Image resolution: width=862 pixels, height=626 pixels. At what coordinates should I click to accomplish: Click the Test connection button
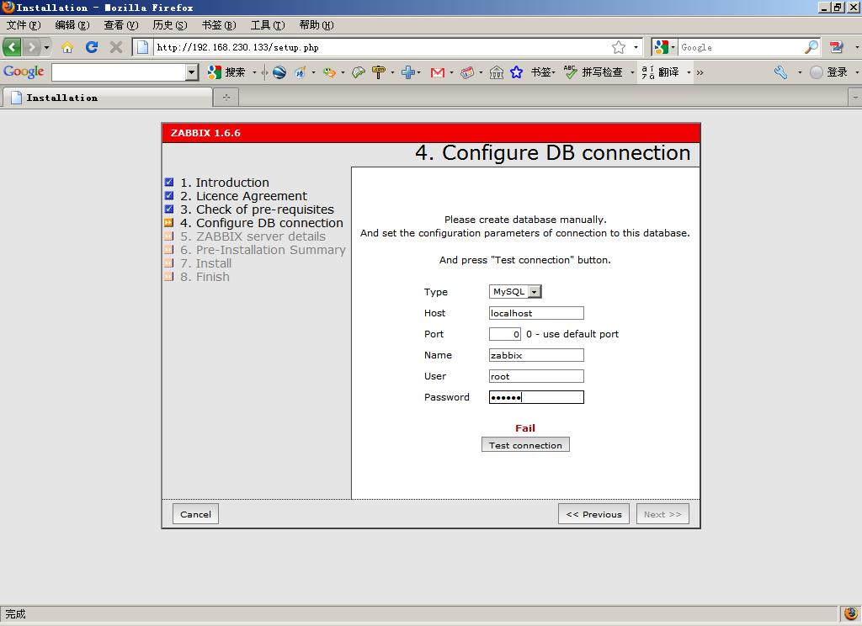point(525,444)
